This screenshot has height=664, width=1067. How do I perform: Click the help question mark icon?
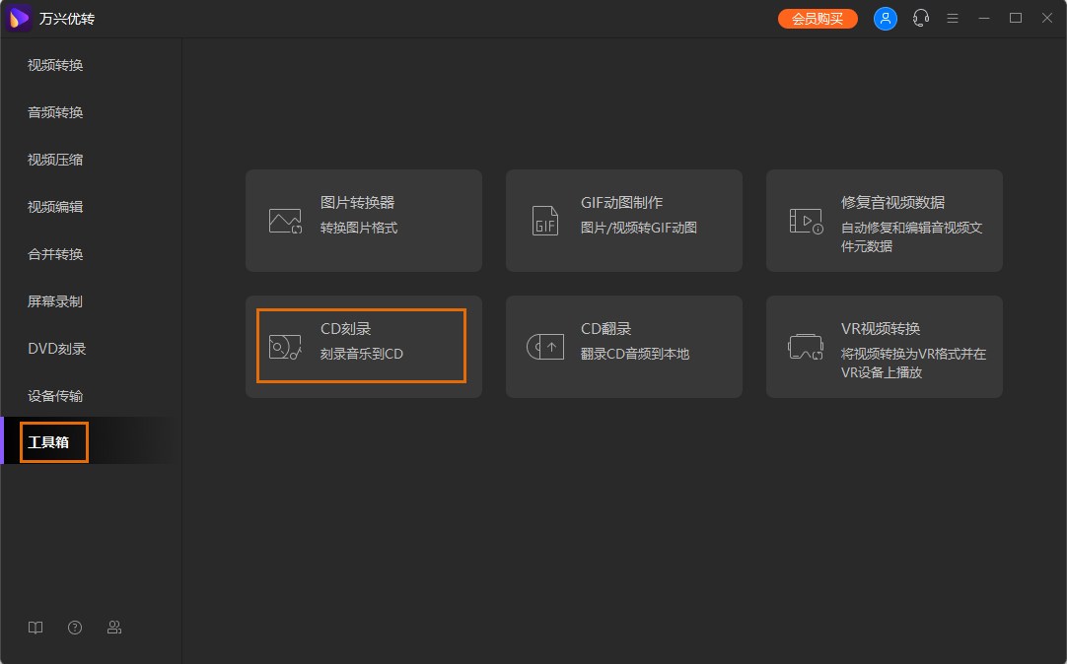75,627
